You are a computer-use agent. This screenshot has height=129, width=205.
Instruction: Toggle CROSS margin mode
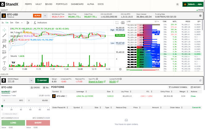point(35,88)
